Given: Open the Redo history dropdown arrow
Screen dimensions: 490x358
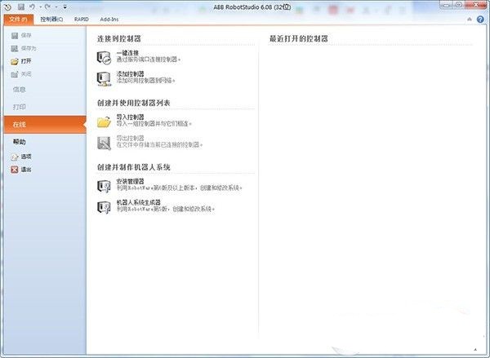Looking at the screenshot, I should (56, 7).
